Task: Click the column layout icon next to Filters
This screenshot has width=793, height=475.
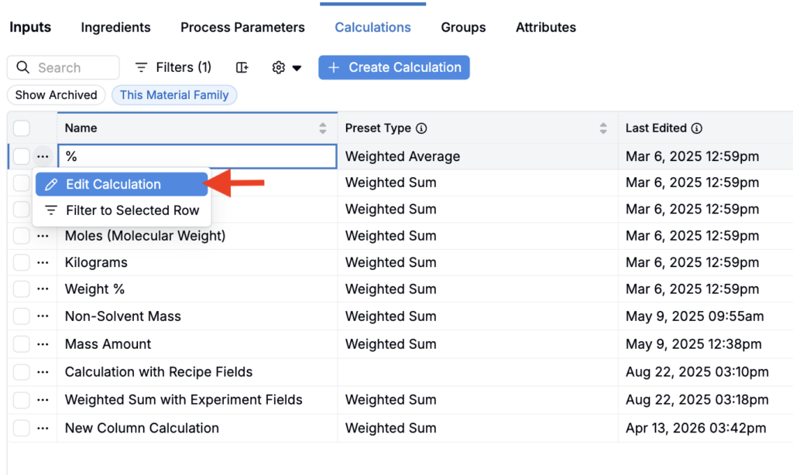Action: [242, 68]
